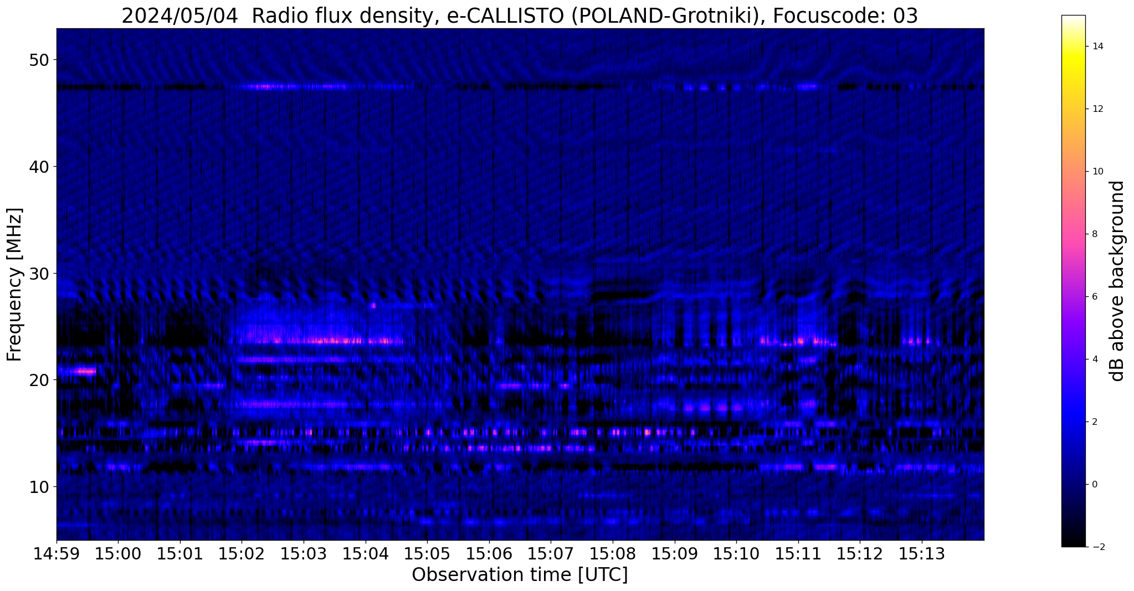This screenshot has width=1134, height=591.
Task: Click the 15:10 time tick label
Action: click(x=736, y=554)
